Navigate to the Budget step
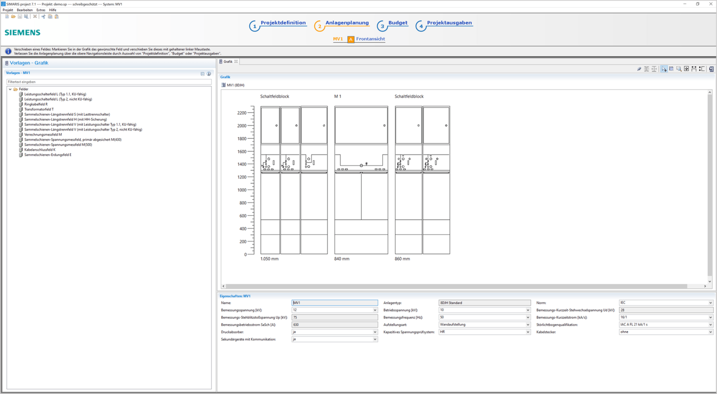The height and width of the screenshot is (394, 717). point(398,22)
